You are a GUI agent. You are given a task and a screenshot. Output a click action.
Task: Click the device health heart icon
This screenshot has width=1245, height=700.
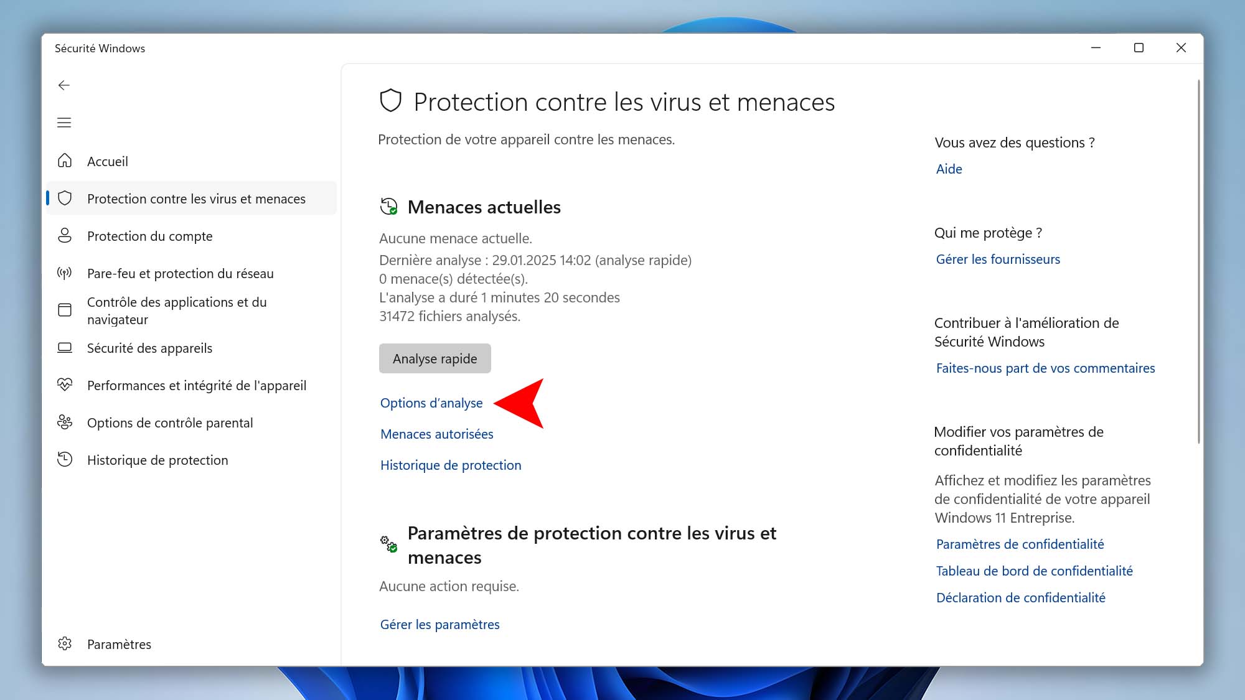coord(65,385)
